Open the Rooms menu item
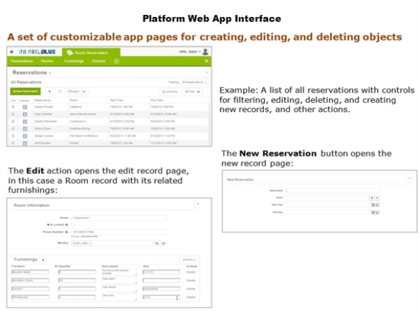 coord(47,62)
